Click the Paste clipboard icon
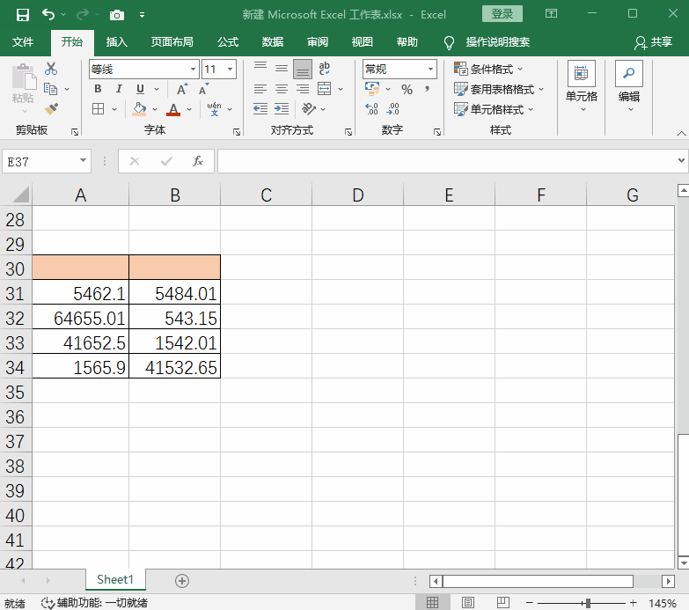689x610 pixels. (23, 77)
